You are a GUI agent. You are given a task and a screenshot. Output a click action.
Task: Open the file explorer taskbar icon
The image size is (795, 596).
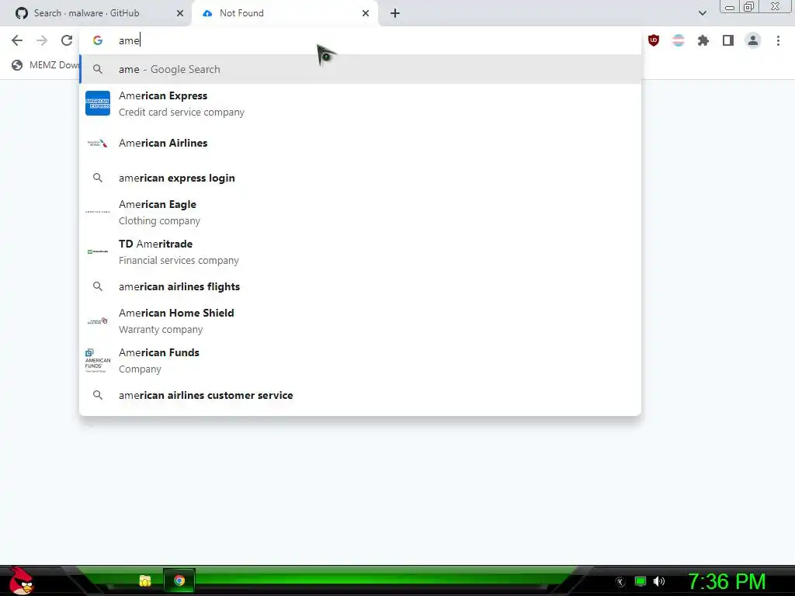pos(145,580)
